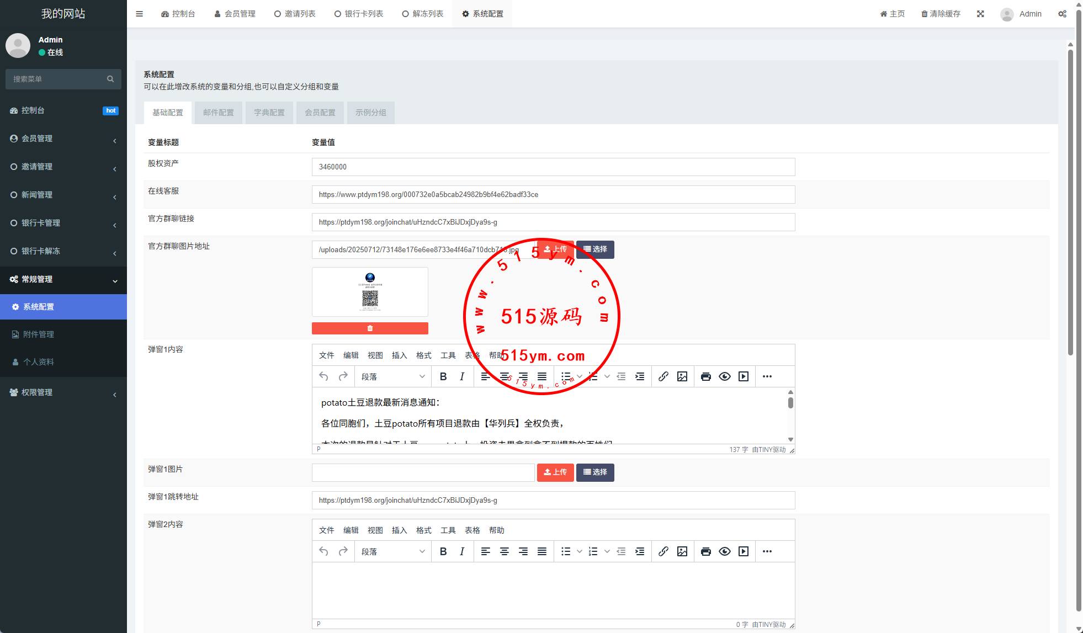Screen dimensions: 1083x633
Task: Click 上传 button for 弹窗1图片
Action: pos(555,472)
